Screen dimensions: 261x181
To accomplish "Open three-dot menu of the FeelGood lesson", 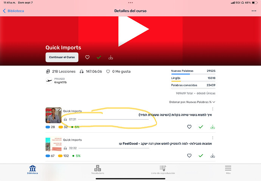I will pos(213,138).
